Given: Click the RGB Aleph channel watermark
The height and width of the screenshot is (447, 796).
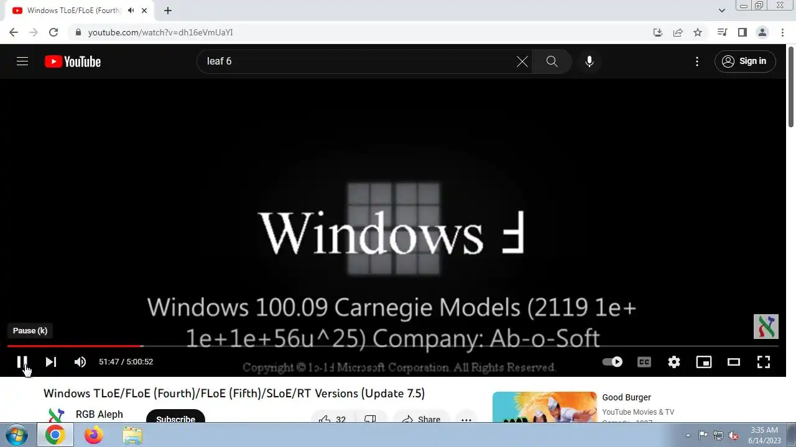Looking at the screenshot, I should (x=766, y=327).
